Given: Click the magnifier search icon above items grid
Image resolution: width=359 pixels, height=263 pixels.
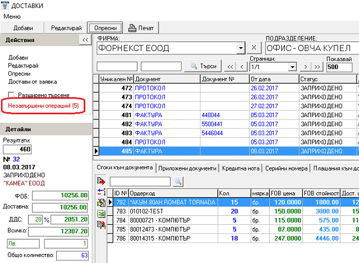Looking at the screenshot, I should (178, 182).
